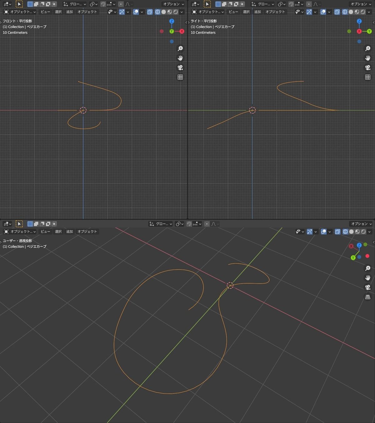Open the ビュー menu in the front view

45,12
